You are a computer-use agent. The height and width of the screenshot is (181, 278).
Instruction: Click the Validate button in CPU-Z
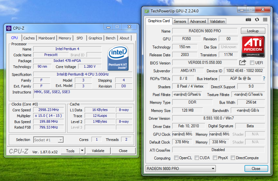98,151
